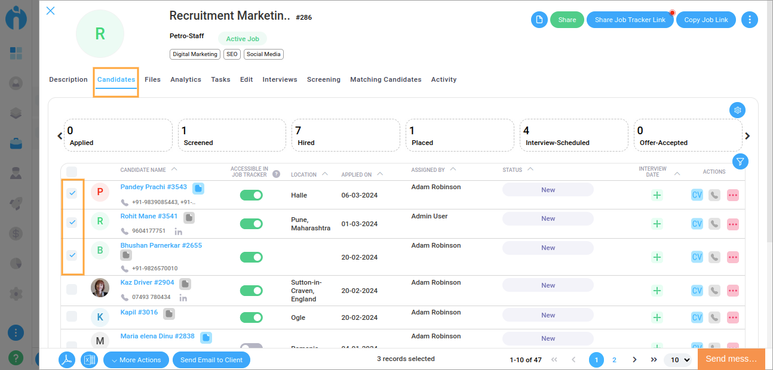Screen dimensions: 773x370
Task: Click Share Job Tracker Link button
Action: pos(630,20)
